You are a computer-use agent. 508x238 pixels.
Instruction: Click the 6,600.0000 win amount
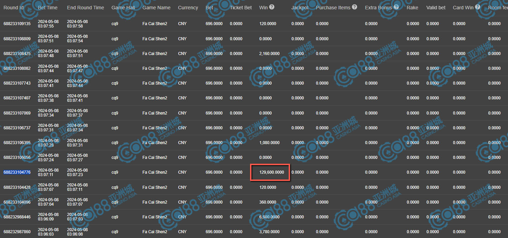[x=269, y=217]
